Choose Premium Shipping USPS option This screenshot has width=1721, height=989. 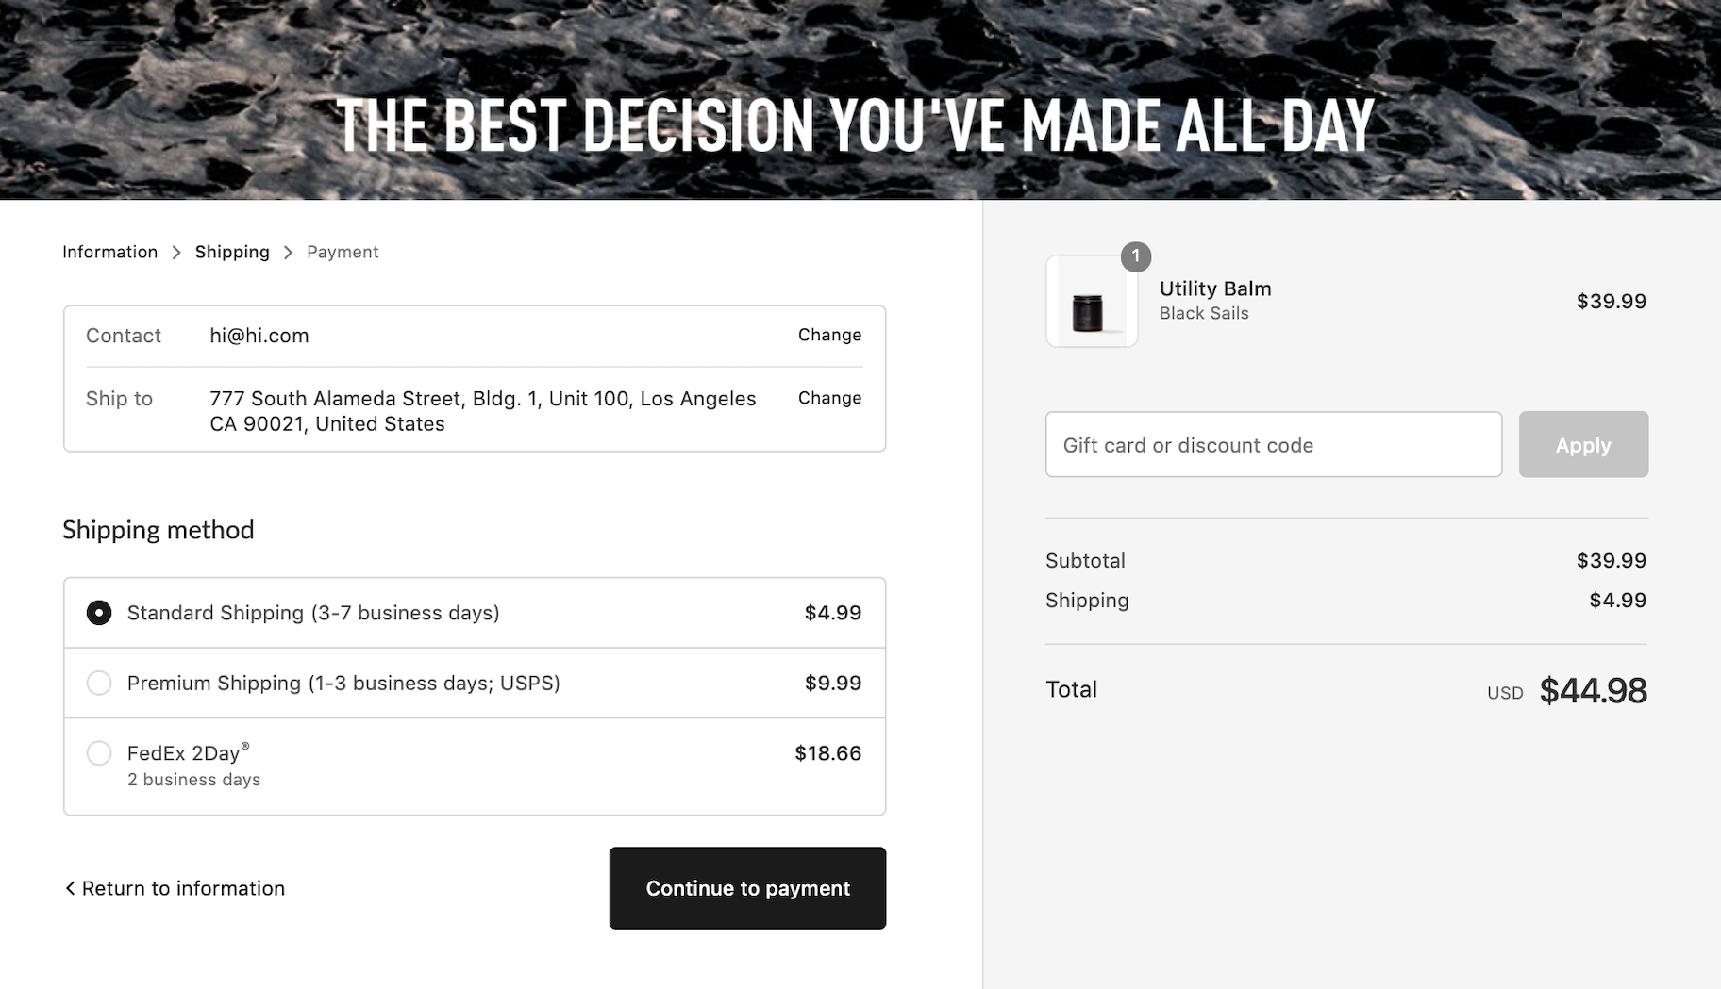pyautogui.click(x=99, y=684)
